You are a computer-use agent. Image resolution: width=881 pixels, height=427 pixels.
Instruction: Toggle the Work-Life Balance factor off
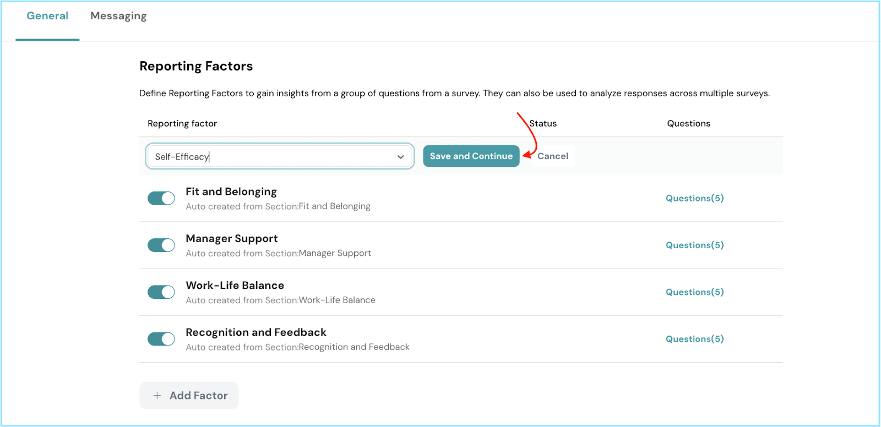click(x=161, y=292)
